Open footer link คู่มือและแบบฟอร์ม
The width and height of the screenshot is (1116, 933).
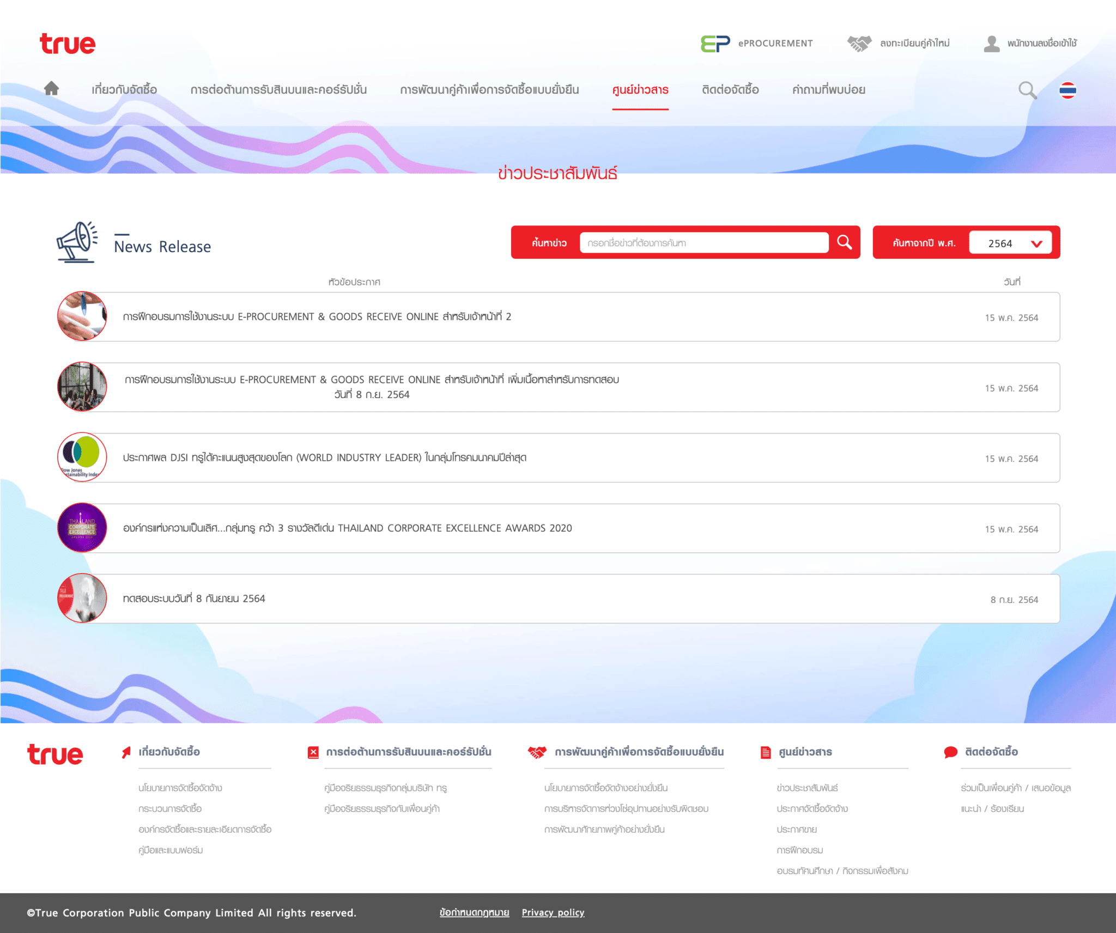(x=171, y=850)
